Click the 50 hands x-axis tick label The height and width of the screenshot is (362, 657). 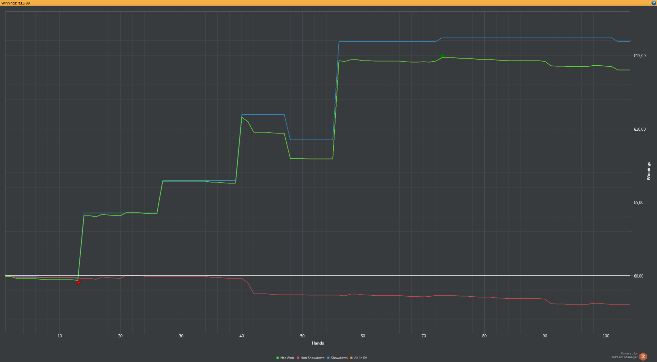(x=302, y=336)
